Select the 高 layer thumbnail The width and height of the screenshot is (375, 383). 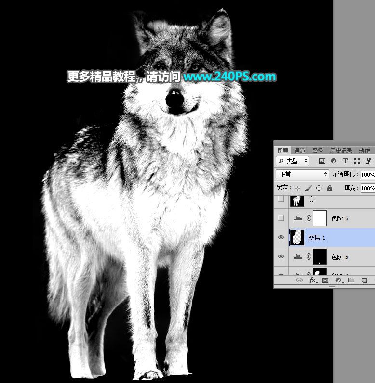297,201
